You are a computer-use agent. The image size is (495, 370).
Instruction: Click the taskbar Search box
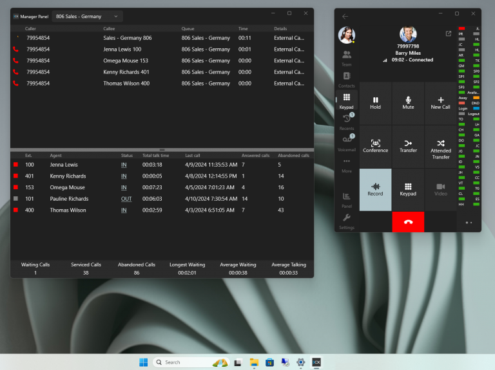(x=191, y=362)
